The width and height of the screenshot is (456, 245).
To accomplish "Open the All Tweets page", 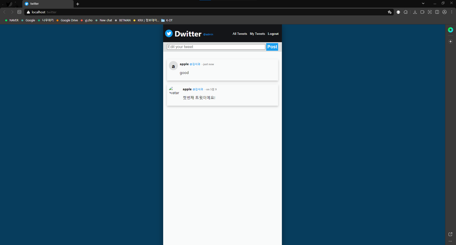I will click(240, 34).
